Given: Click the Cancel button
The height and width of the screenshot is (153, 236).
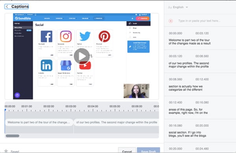Looking at the screenshot, I should point(127,151).
